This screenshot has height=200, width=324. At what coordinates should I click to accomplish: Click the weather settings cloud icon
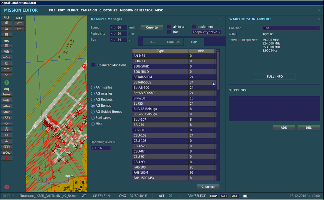tap(6, 51)
